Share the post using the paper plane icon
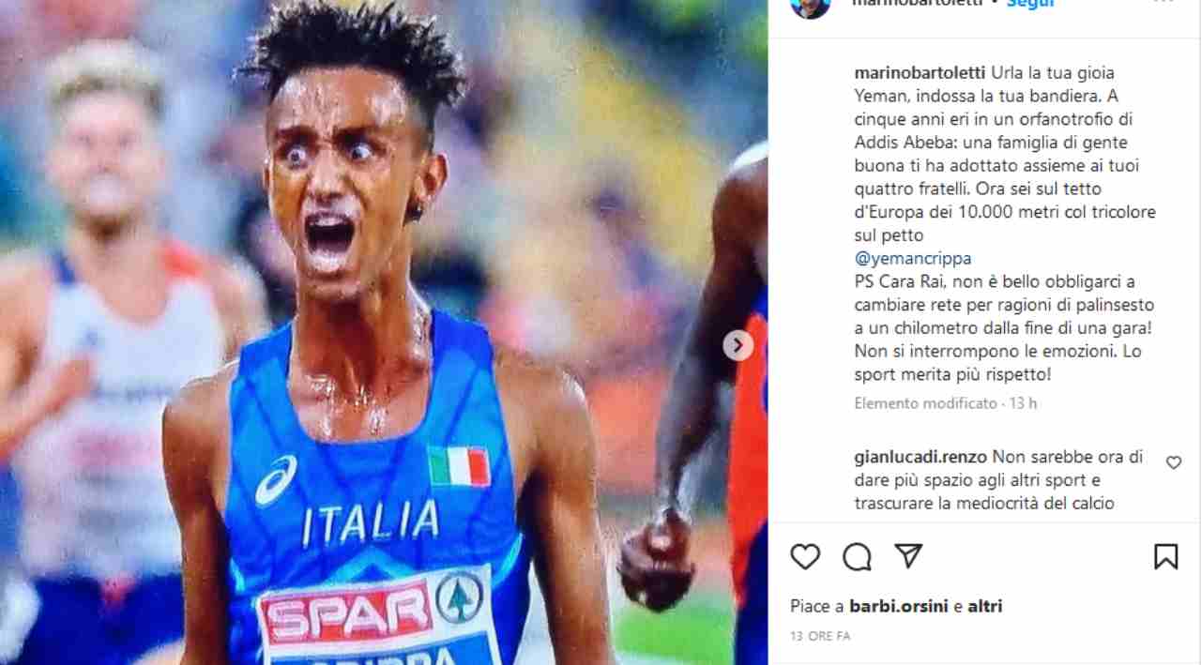 point(908,556)
